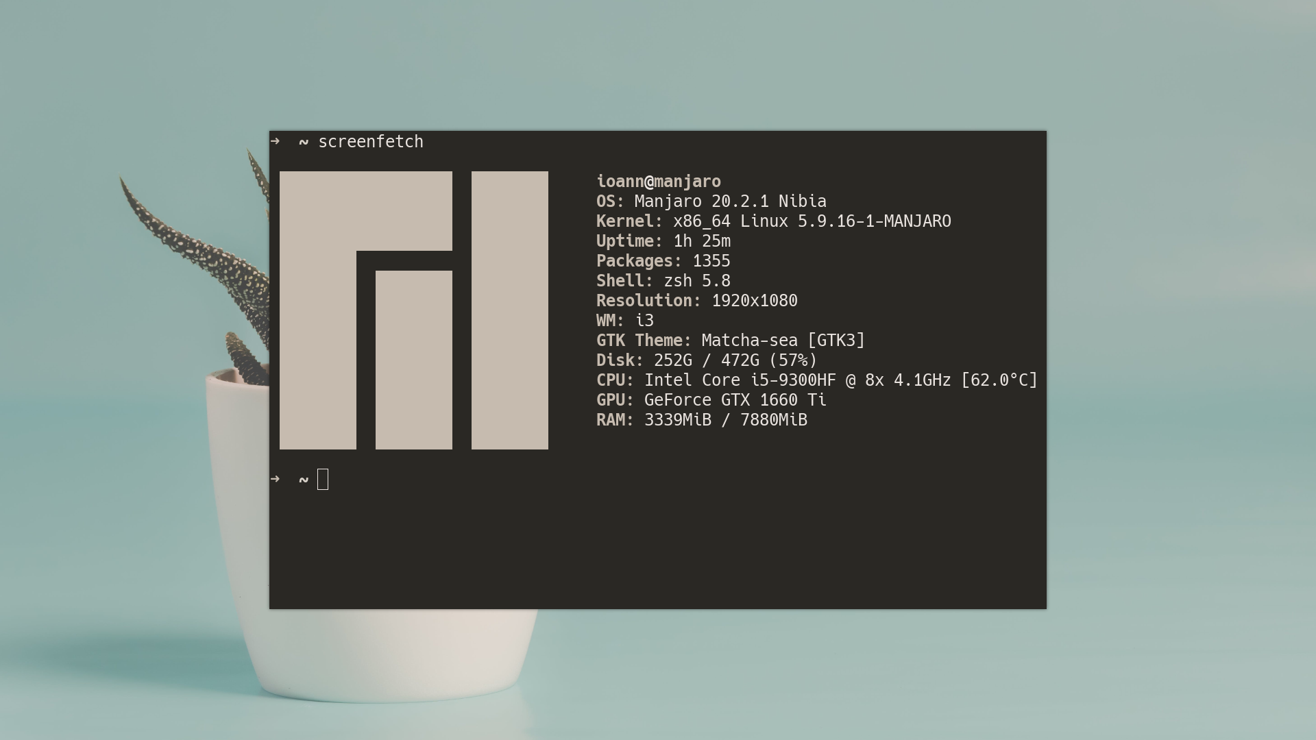1316x740 pixels.
Task: Click the terminal cursor at the empty prompt
Action: point(324,480)
